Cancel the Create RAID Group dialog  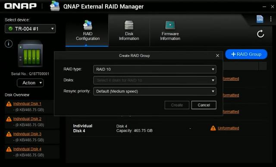coord(204,105)
